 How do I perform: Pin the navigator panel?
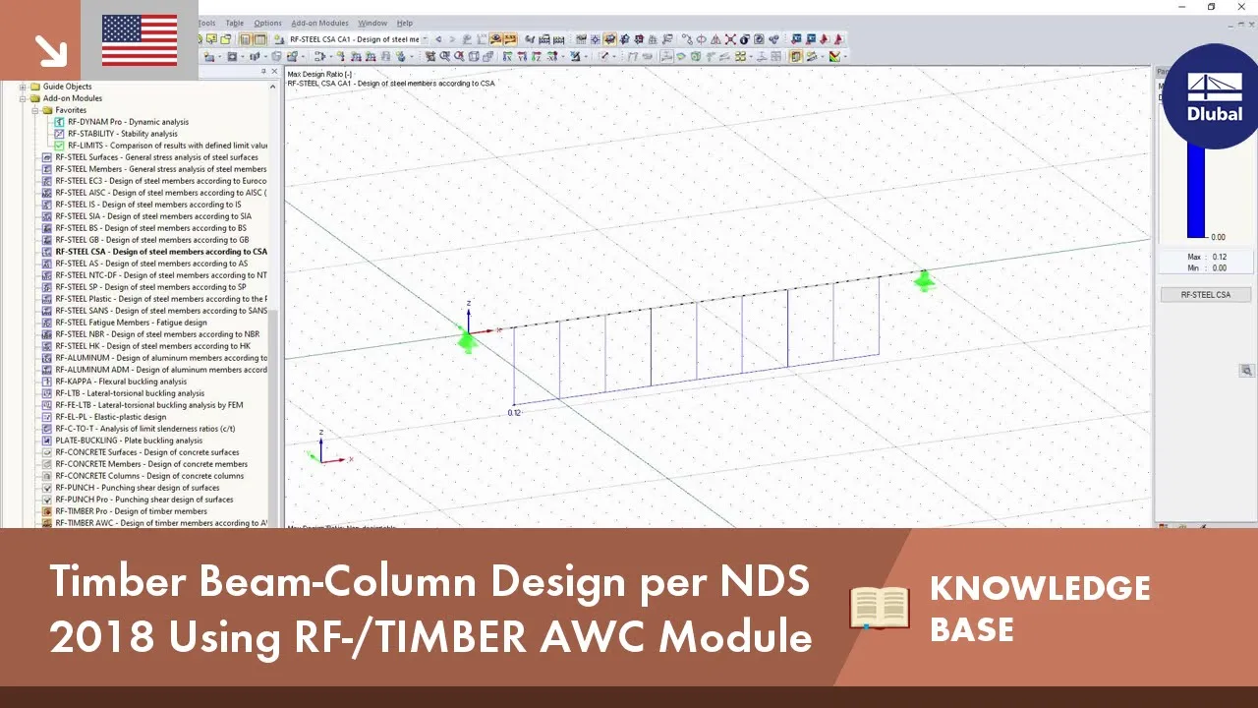[263, 71]
